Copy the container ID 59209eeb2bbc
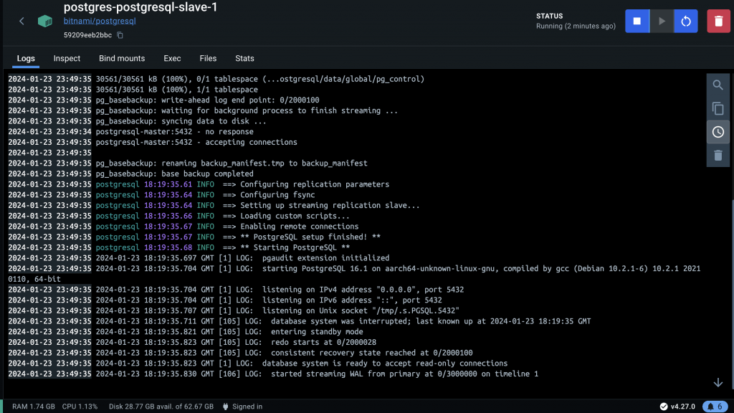This screenshot has width=734, height=413. (120, 35)
